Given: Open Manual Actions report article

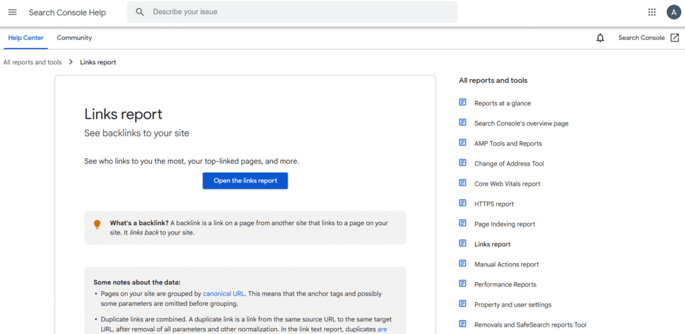Looking at the screenshot, I should tap(506, 265).
